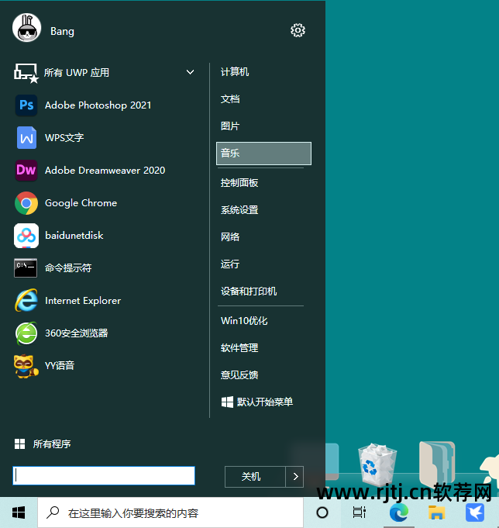The width and height of the screenshot is (499, 528).
Task: Click the 所有程序 grid icon
Action: [19, 443]
